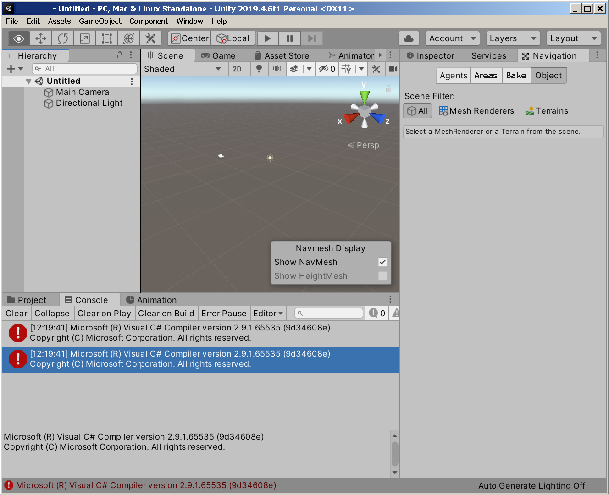Image resolution: width=609 pixels, height=495 pixels.
Task: Toggle scene lighting bulb icon
Action: tap(259, 69)
